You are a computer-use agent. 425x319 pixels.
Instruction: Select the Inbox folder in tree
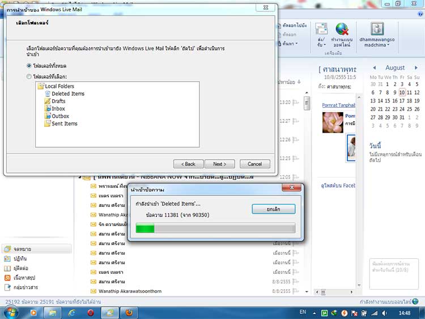click(x=58, y=108)
